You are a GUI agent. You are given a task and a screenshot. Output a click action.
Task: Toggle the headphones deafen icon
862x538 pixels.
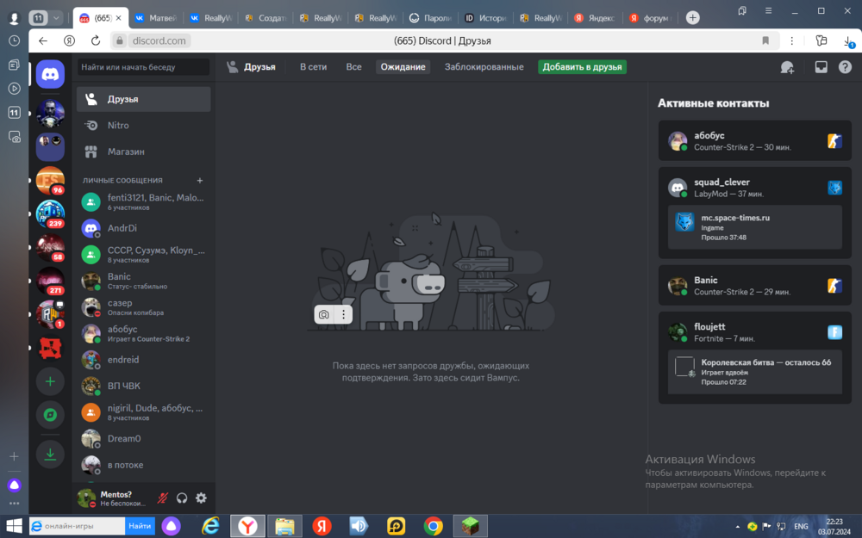182,498
